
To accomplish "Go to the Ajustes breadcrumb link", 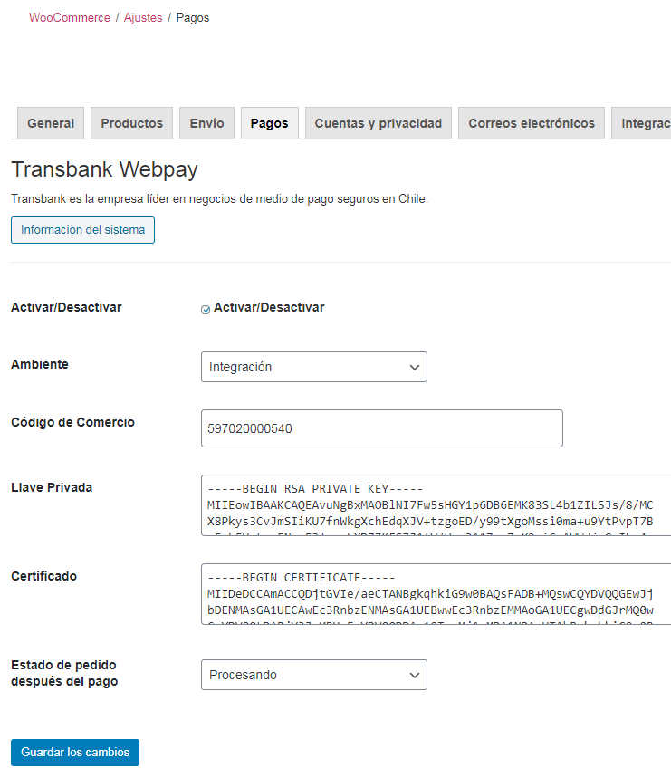I will point(143,18).
